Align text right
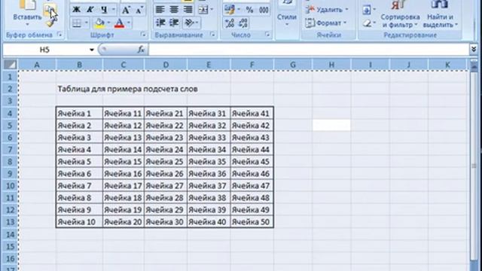482x271 pixels. click(188, 10)
